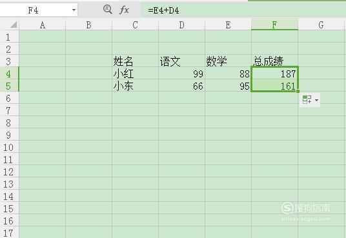Select column F header
Image resolution: width=346 pixels, height=238 pixels.
[274, 25]
